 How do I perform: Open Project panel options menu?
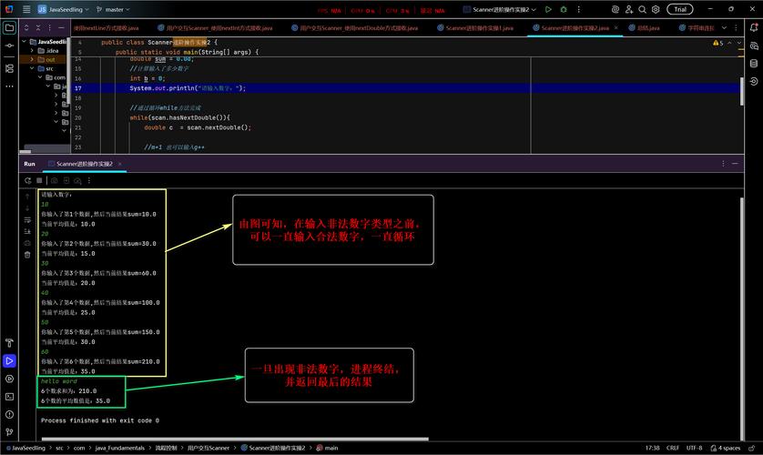(50, 27)
